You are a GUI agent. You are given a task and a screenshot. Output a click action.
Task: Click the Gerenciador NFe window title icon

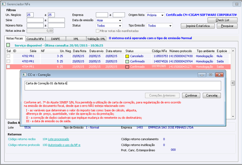click(x=4, y=4)
